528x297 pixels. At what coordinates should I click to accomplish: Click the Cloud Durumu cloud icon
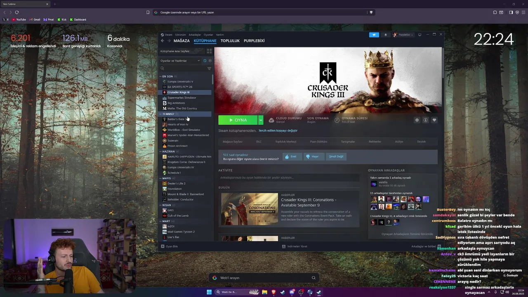tap(271, 120)
